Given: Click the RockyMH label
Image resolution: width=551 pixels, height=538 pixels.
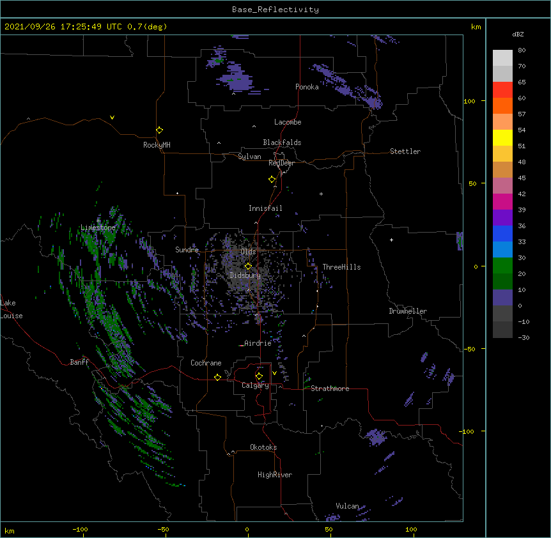Looking at the screenshot, I should tap(157, 145).
